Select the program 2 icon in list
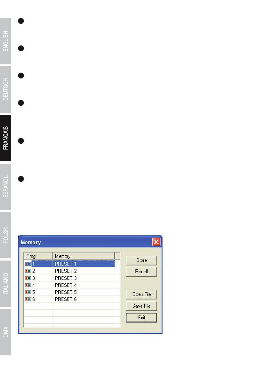267x379 pixels. [x=28, y=271]
